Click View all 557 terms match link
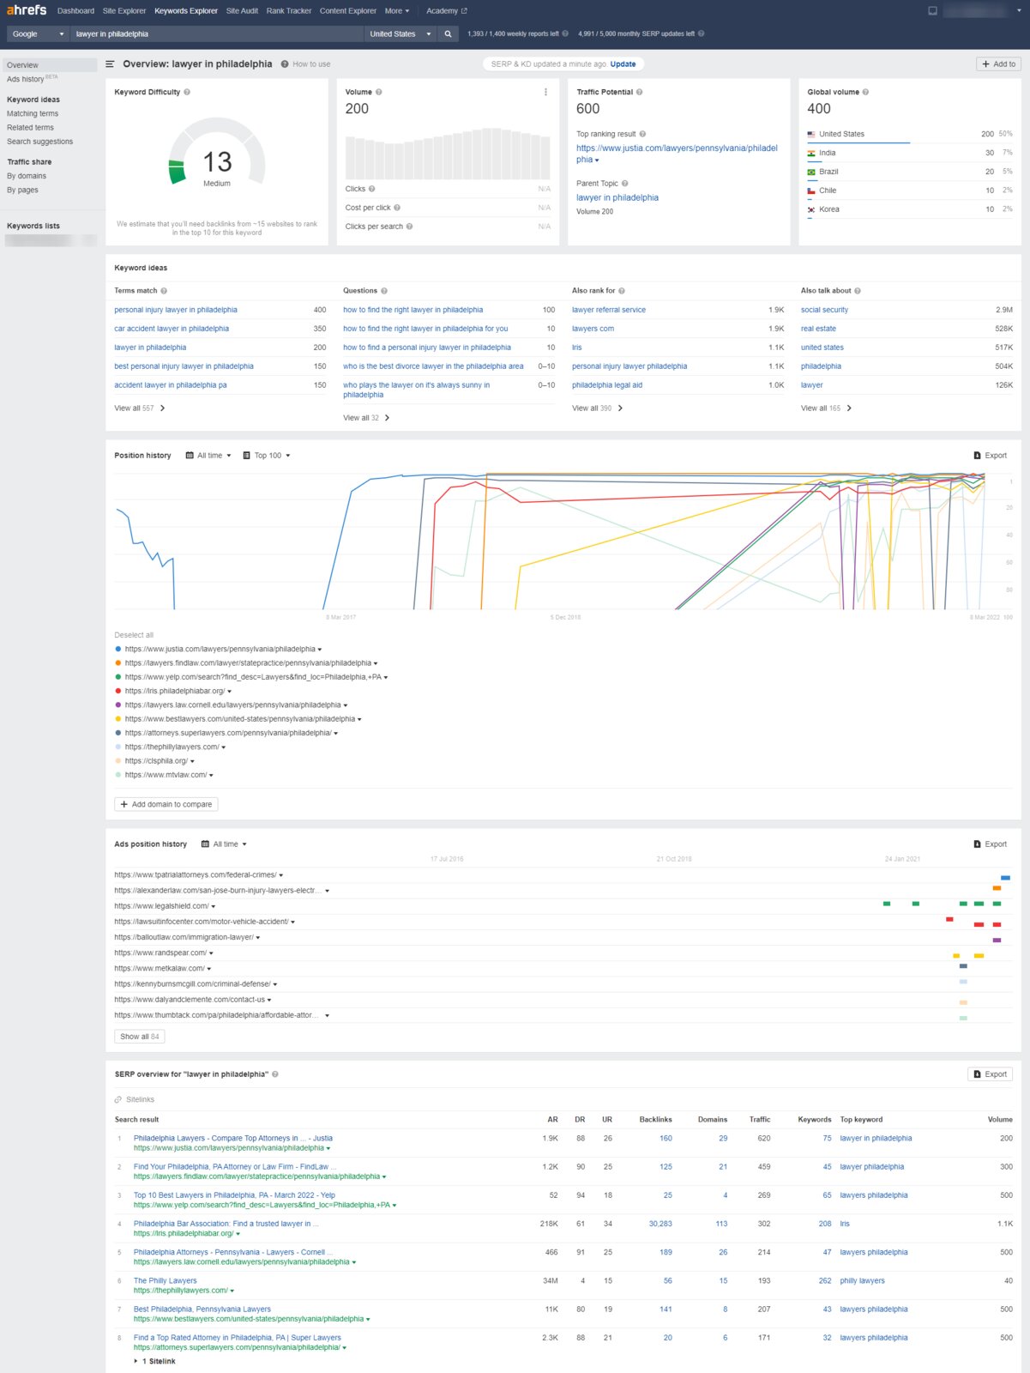 [x=140, y=408]
